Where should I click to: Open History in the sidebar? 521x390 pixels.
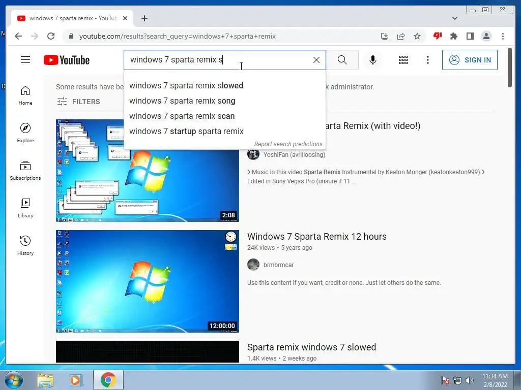pyautogui.click(x=25, y=245)
